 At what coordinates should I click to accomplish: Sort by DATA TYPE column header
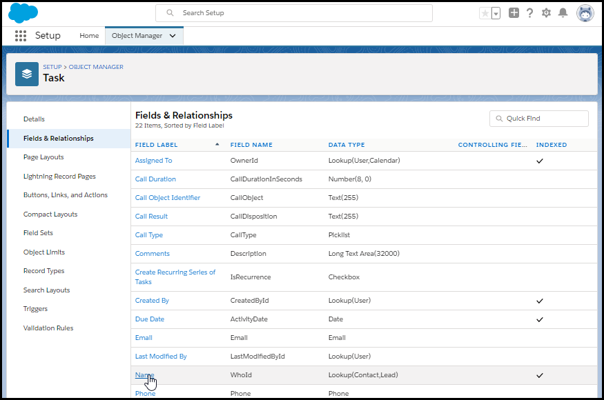[x=347, y=145]
